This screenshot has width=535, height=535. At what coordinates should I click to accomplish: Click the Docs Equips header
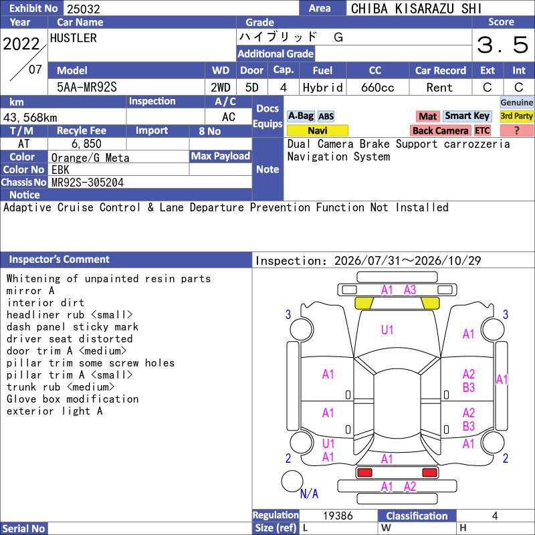pos(267,116)
